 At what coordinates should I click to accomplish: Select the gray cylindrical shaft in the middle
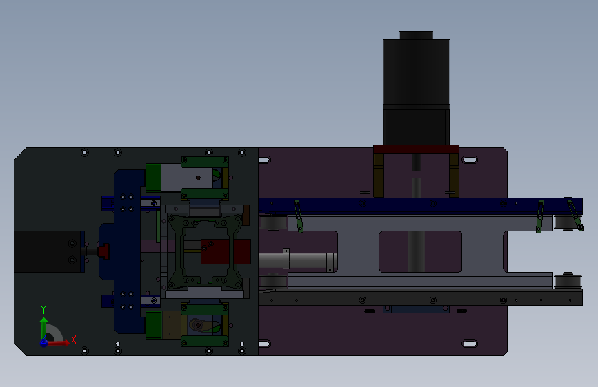pyautogui.click(x=297, y=261)
